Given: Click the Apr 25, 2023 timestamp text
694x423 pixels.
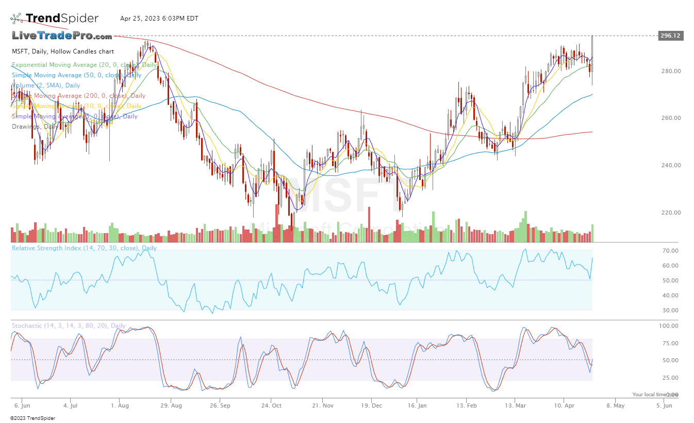Looking at the screenshot, I should tap(159, 19).
